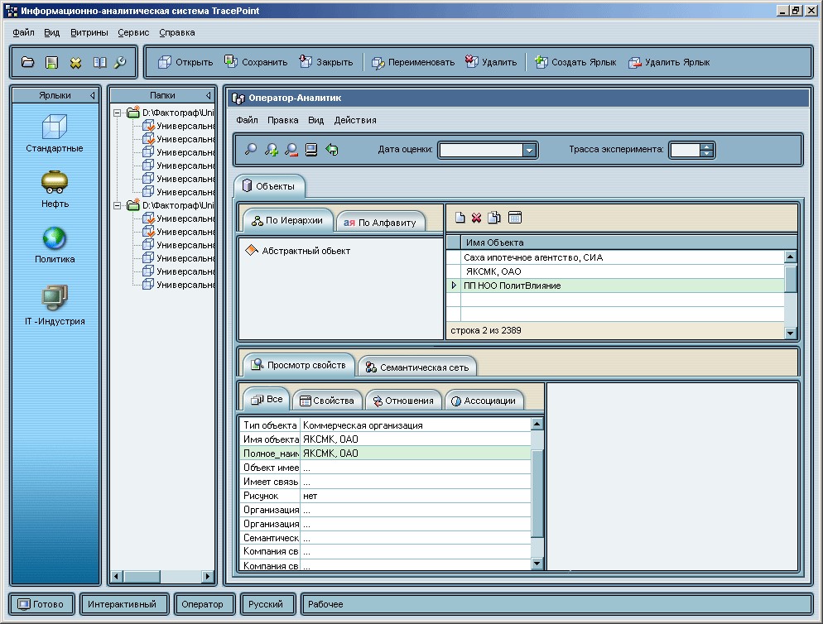Collapse the first D:\Фактограф folder node

click(118, 113)
